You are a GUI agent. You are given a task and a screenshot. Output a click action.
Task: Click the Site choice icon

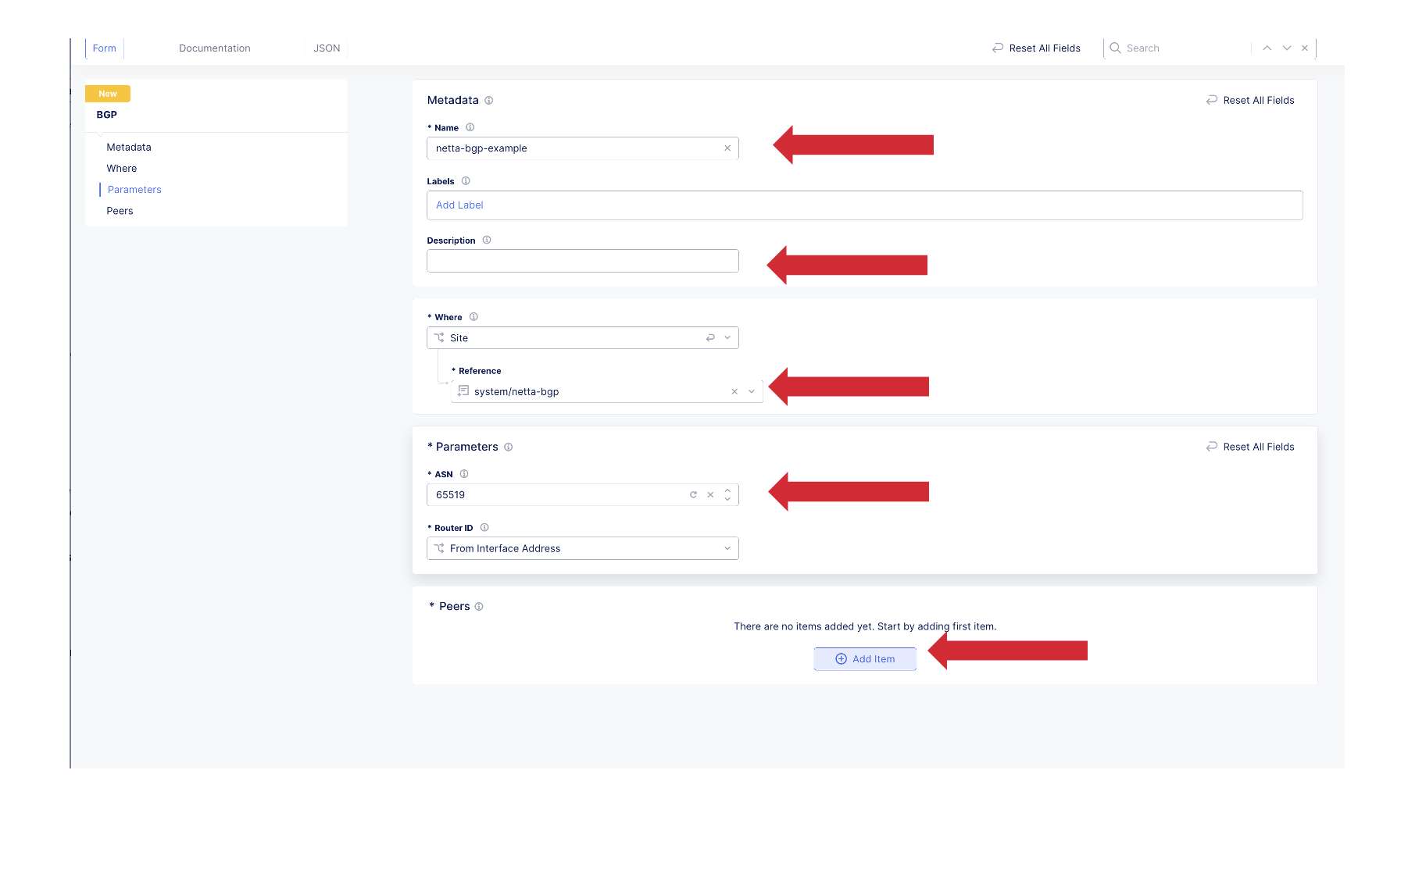click(x=440, y=337)
